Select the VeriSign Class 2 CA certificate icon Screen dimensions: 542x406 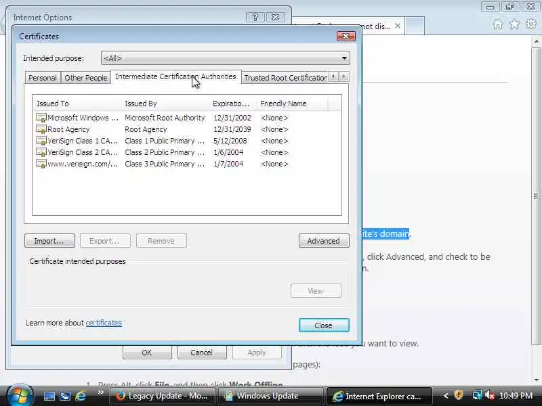tap(41, 152)
